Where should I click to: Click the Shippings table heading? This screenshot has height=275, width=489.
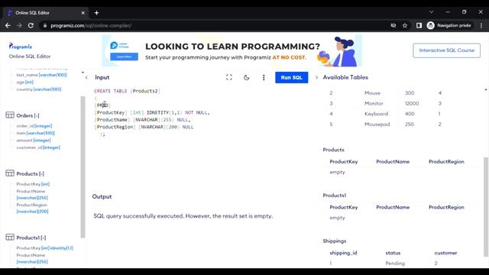335,241
